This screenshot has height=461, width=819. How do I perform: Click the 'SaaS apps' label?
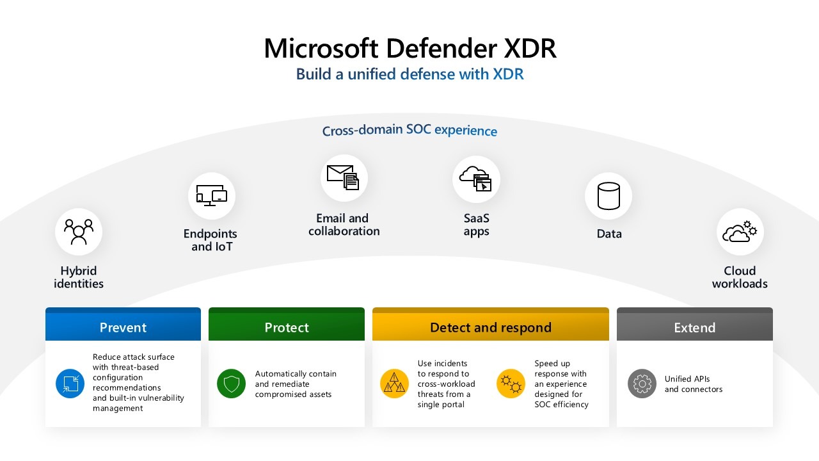pyautogui.click(x=476, y=225)
